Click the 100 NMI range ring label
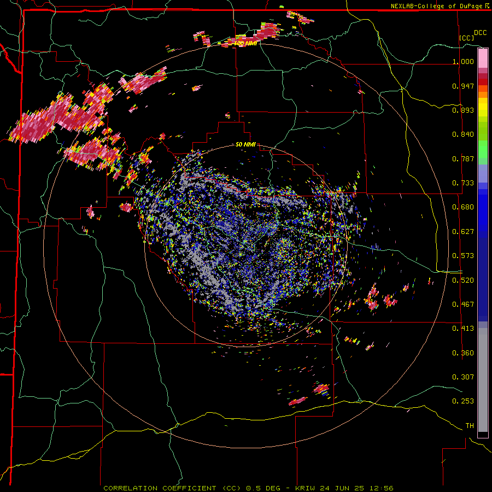 (x=245, y=43)
